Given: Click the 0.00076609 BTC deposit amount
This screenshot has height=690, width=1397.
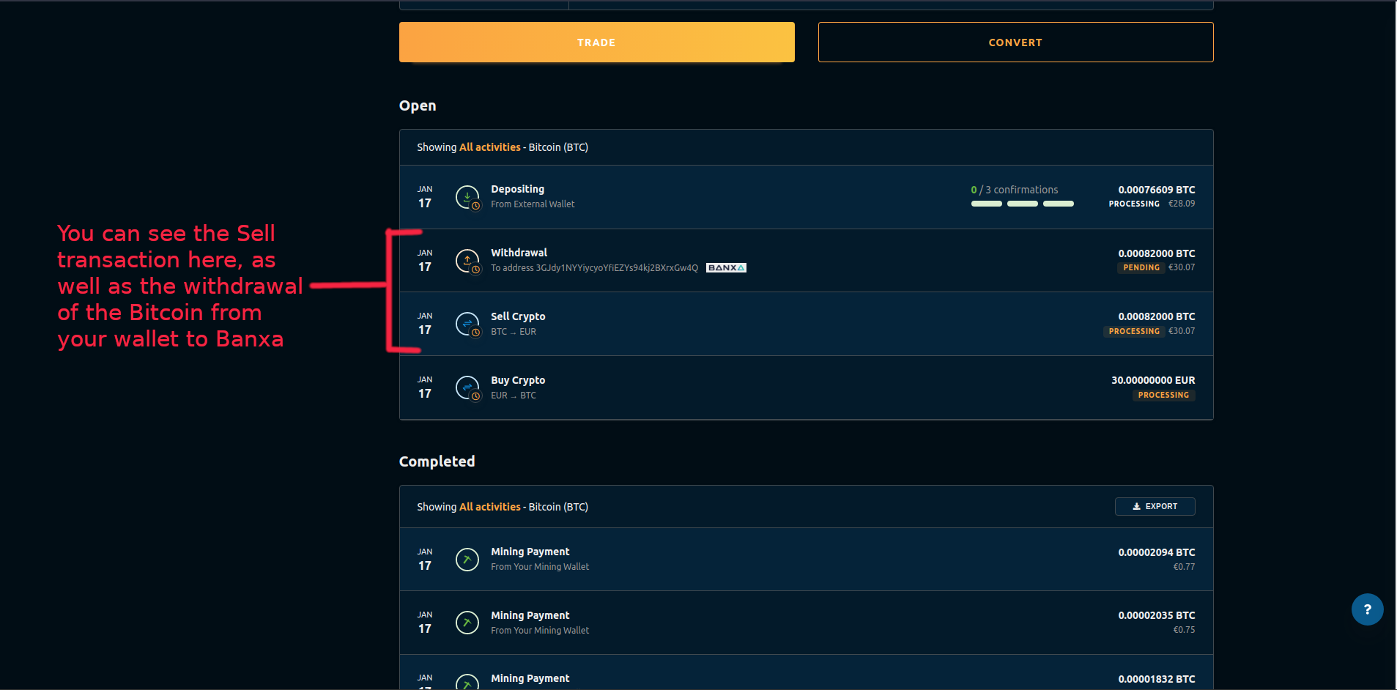Looking at the screenshot, I should point(1156,189).
